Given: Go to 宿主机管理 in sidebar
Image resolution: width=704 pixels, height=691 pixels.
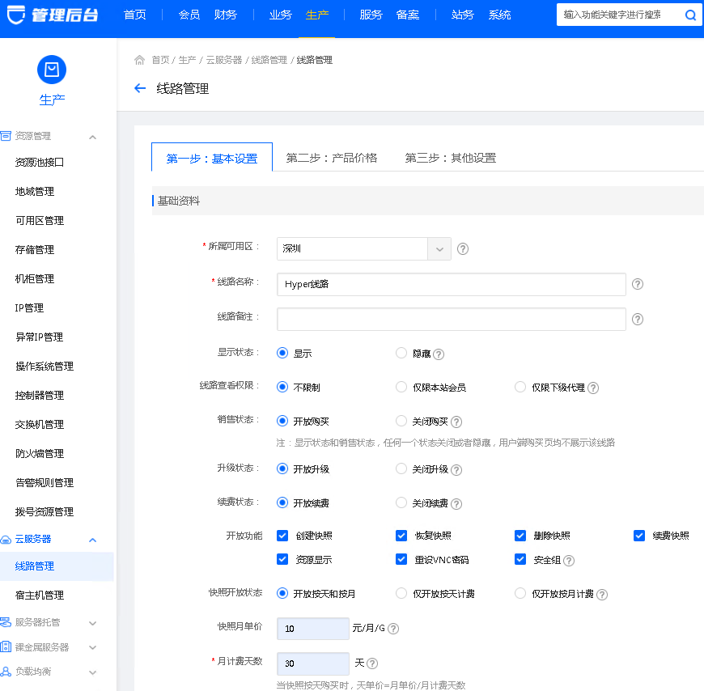Looking at the screenshot, I should pyautogui.click(x=40, y=595).
